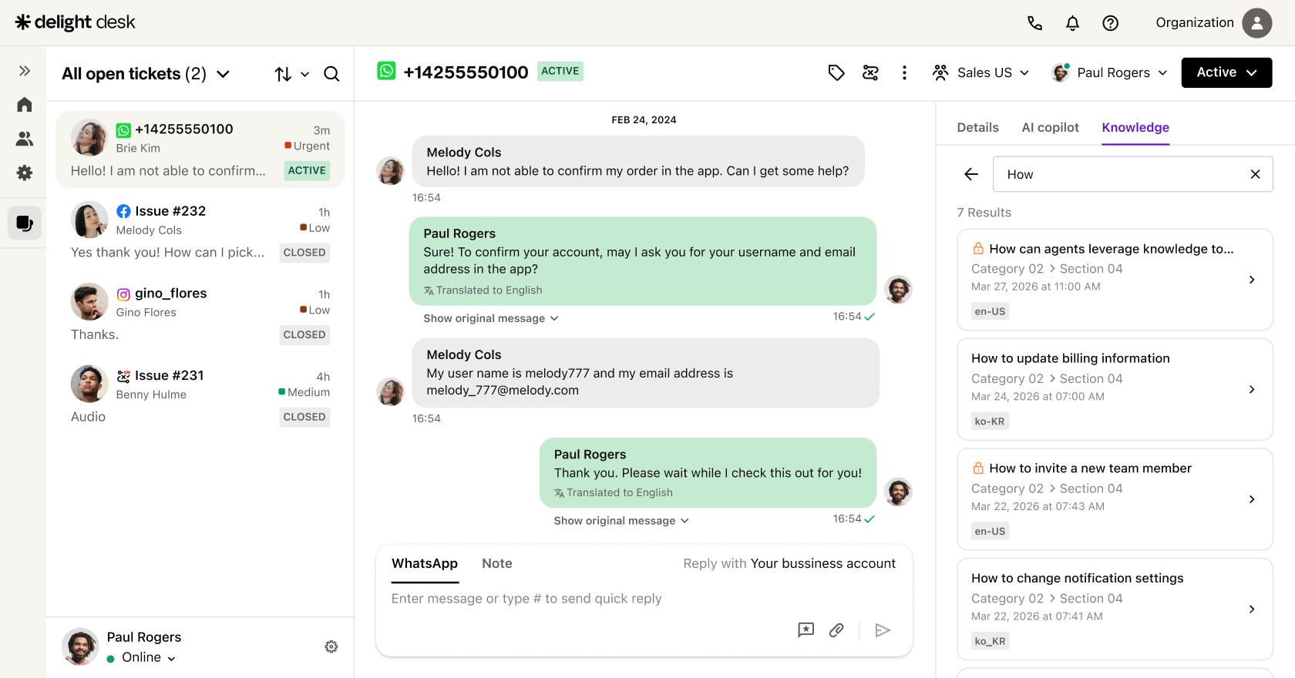The width and height of the screenshot is (1295, 678).
Task: Open the tag icon for the ticket
Action: tap(836, 72)
